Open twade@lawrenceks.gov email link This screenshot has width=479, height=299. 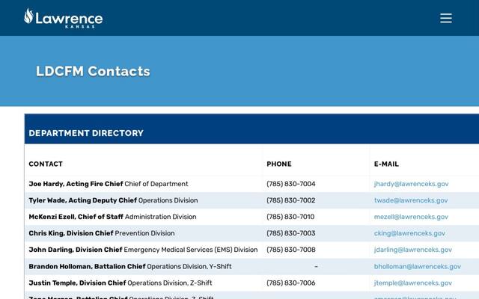[x=411, y=200]
